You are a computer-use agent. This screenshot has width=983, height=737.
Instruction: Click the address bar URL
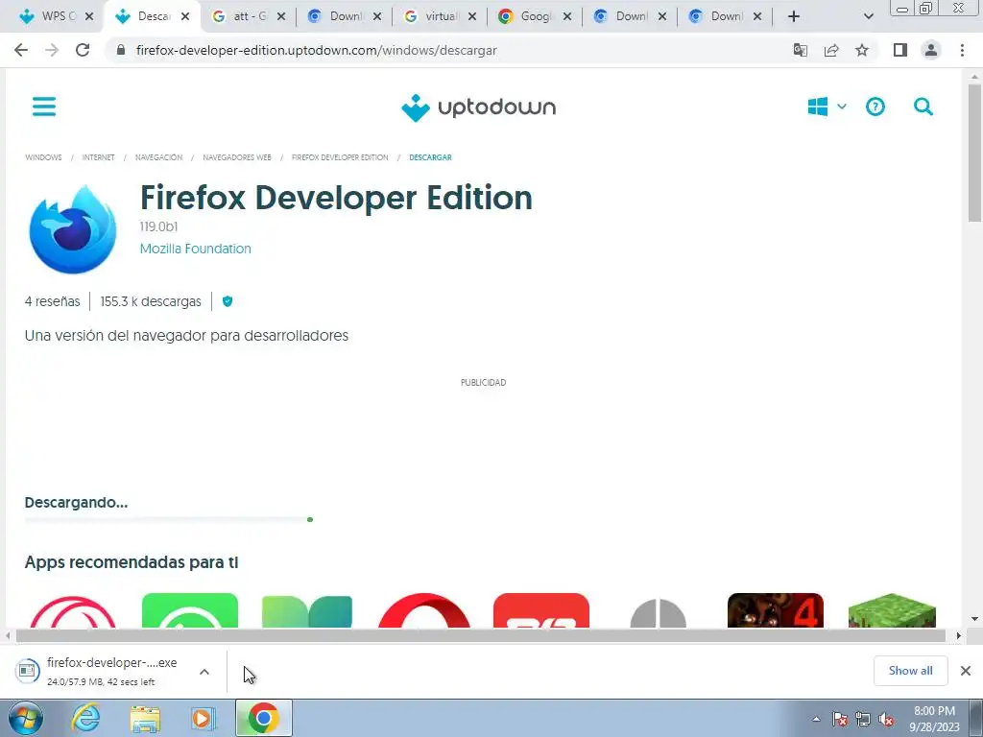(317, 50)
